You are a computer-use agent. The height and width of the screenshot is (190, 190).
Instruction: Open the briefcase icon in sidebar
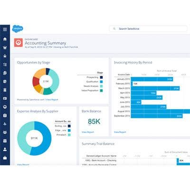pos(5,158)
